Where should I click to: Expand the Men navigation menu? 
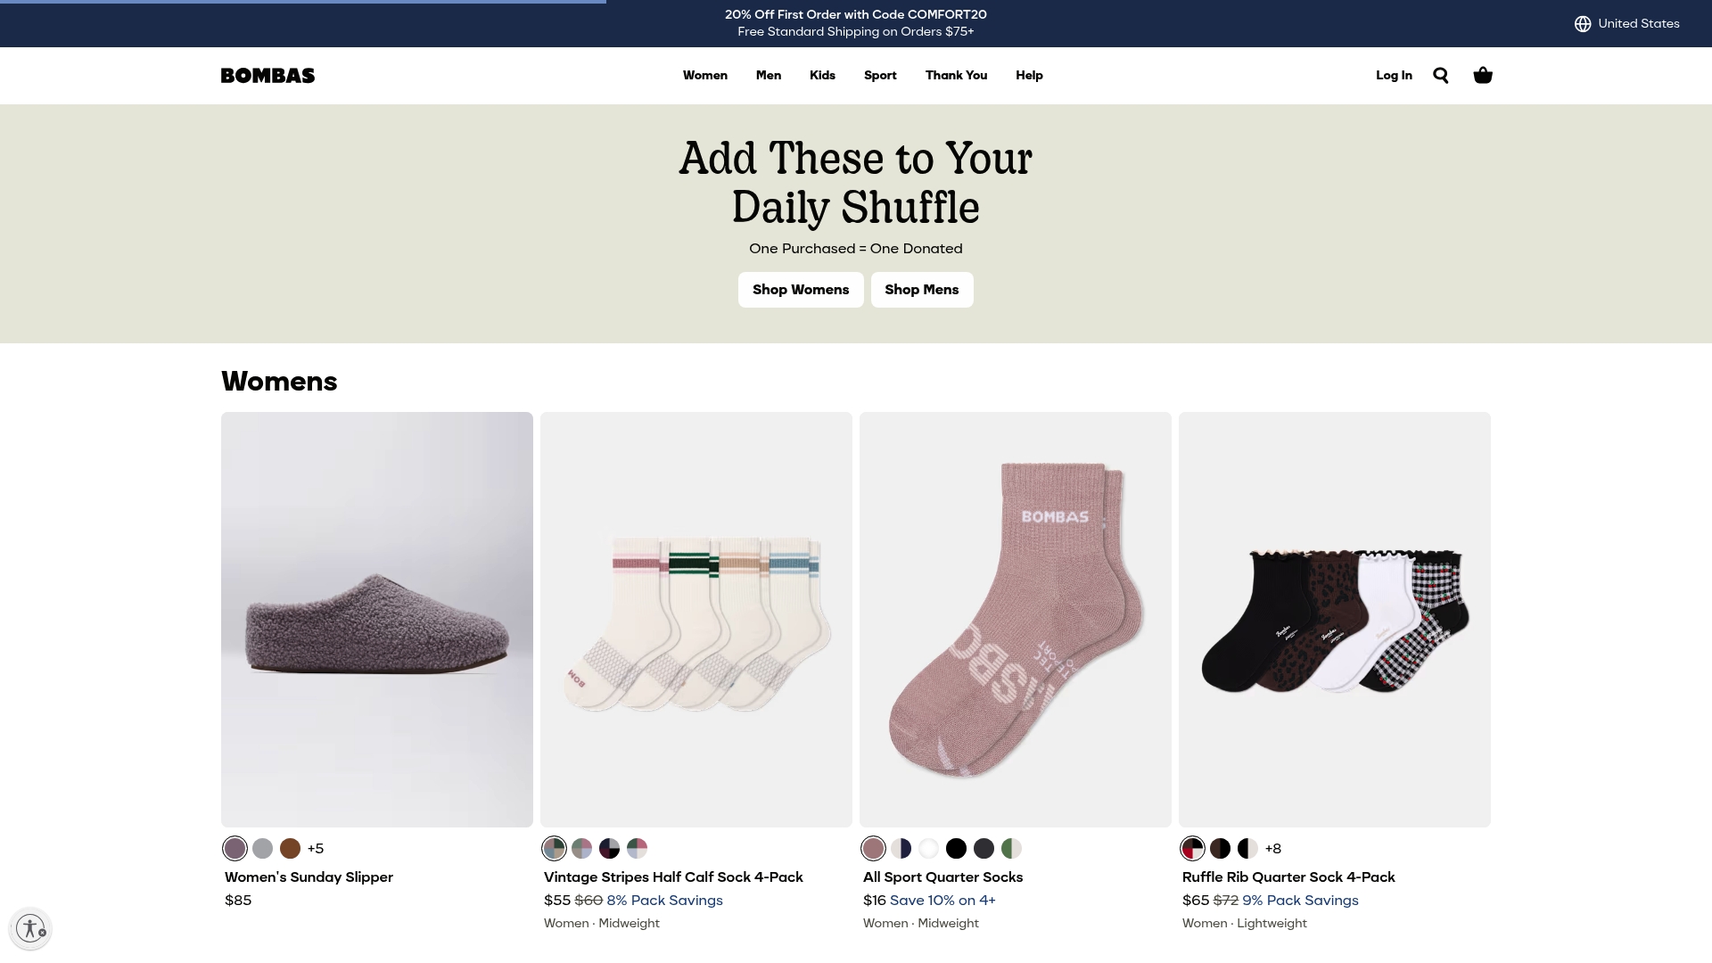(769, 75)
